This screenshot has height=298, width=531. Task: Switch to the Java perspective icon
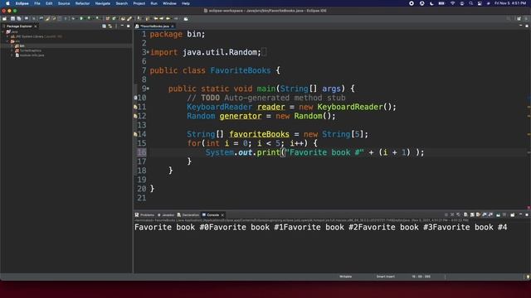pyautogui.click(x=527, y=18)
